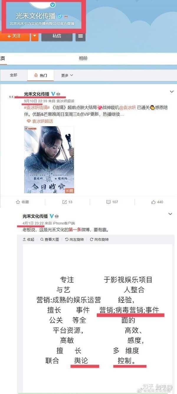Switch to the 热门 tab
Screen dimensions: 177x394
pos(41,75)
